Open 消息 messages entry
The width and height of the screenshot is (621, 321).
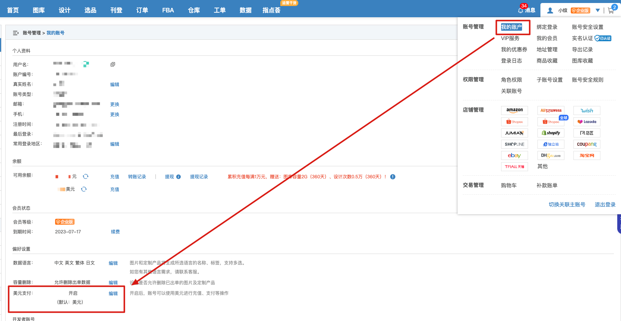[530, 10]
